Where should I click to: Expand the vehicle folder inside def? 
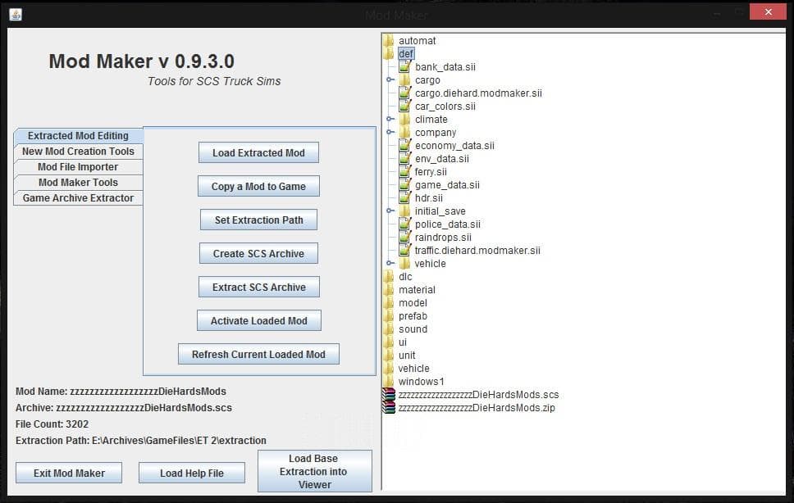(x=390, y=264)
